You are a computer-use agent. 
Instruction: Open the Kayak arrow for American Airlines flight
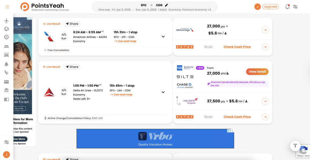pos(265,47)
